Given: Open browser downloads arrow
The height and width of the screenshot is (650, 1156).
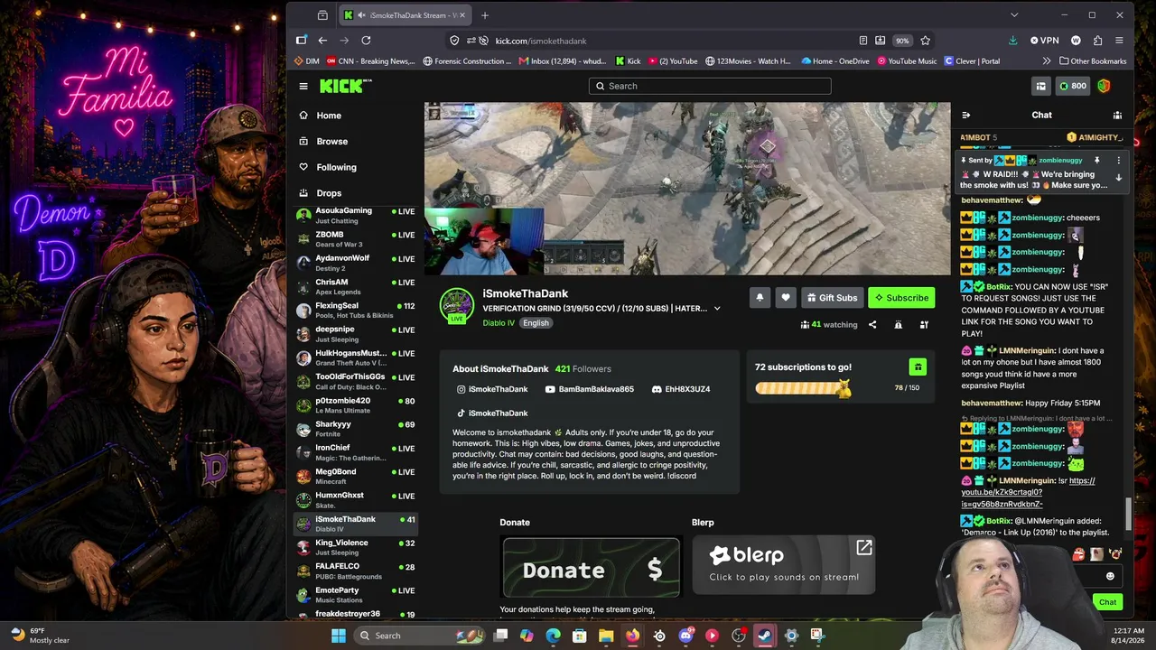Looking at the screenshot, I should pos(1012,41).
